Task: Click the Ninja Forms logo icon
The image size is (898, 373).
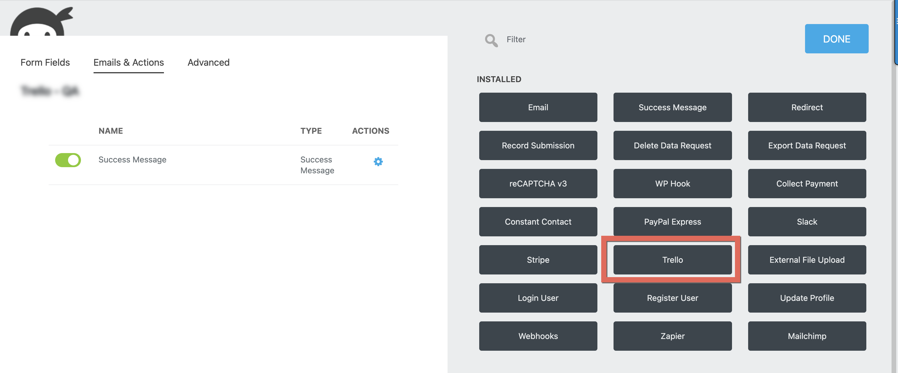Action: point(39,22)
